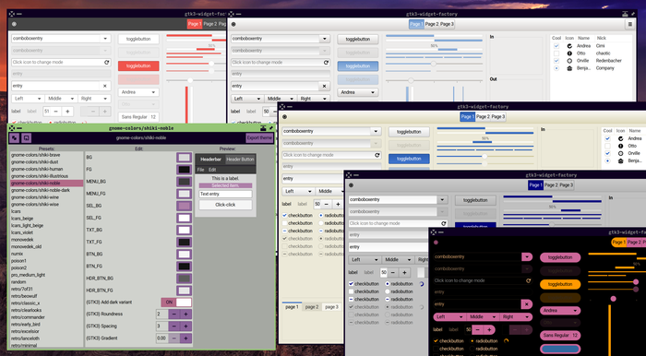Image resolution: width=646 pixels, height=356 pixels.
Task: Expand comboboxentry dropdown arrow in blue-themed window
Action: click(325, 39)
